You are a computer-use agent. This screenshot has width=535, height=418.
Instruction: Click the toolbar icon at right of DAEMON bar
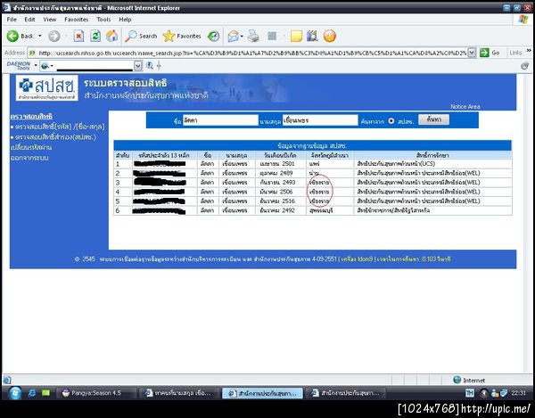coord(524,66)
